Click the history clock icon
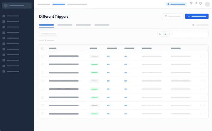 pyautogui.click(x=160, y=34)
